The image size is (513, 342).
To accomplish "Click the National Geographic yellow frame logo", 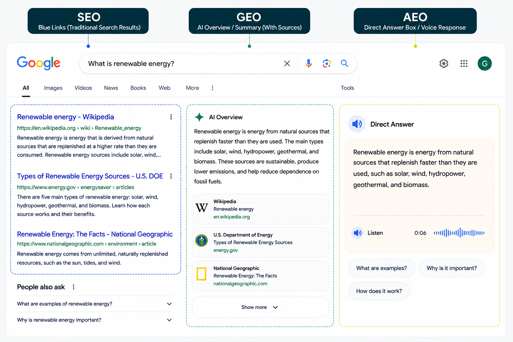I will [x=201, y=274].
